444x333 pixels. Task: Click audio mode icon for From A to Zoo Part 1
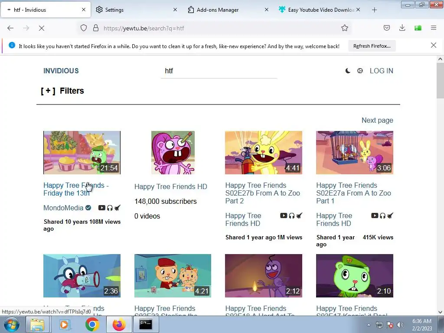pos(382,216)
